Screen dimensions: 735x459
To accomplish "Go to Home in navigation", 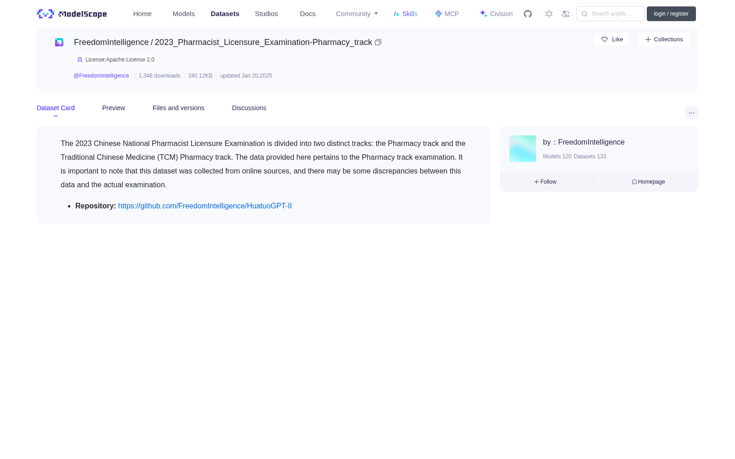I will 142,14.
